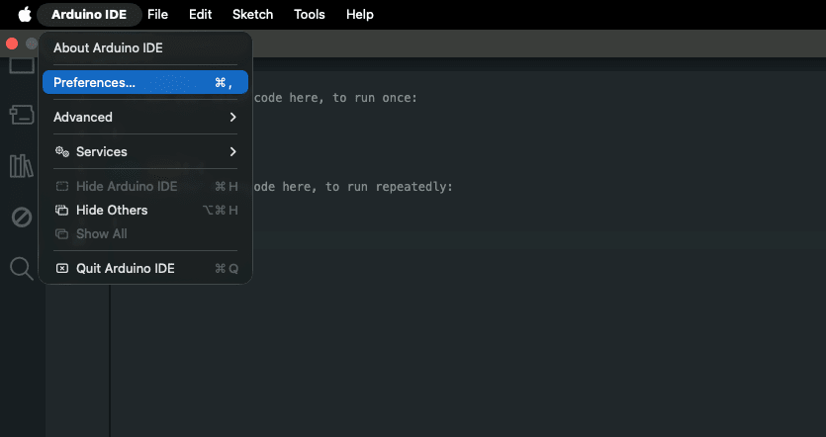The height and width of the screenshot is (437, 826).
Task: Open the Search sidebar icon
Action: click(x=22, y=269)
